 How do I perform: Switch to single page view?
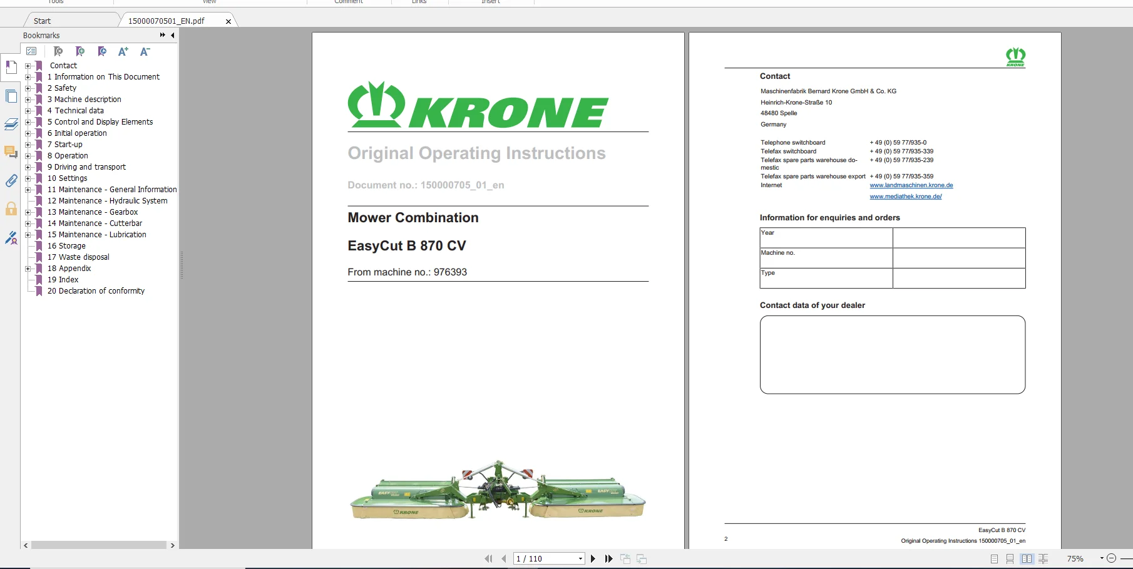(x=994, y=558)
